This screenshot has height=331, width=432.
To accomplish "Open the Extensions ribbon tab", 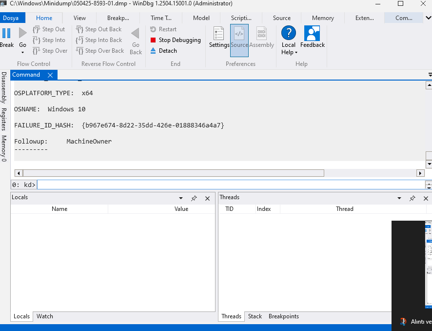I will 365,18.
